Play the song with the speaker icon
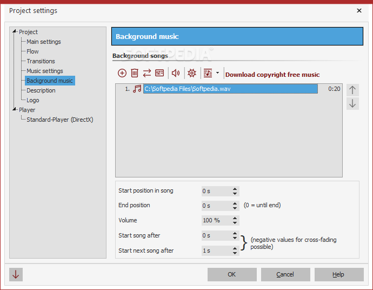 pyautogui.click(x=176, y=73)
